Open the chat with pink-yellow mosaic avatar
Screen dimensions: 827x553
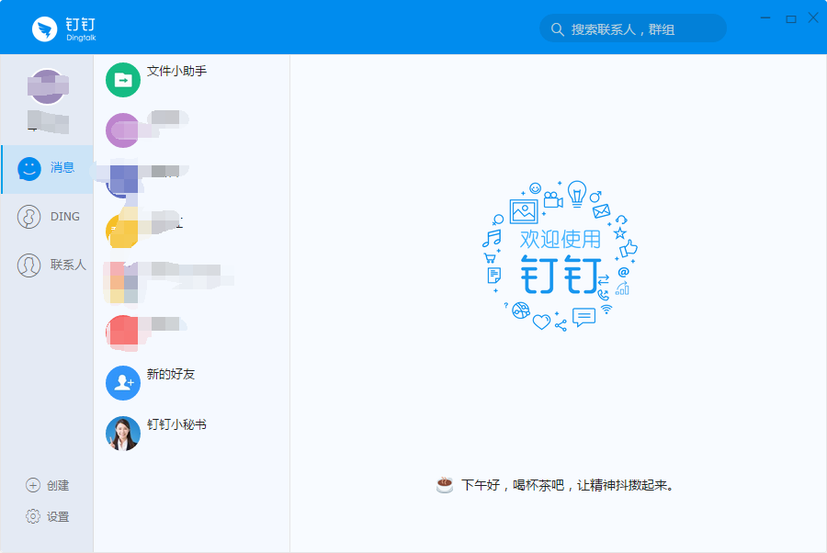(123, 282)
